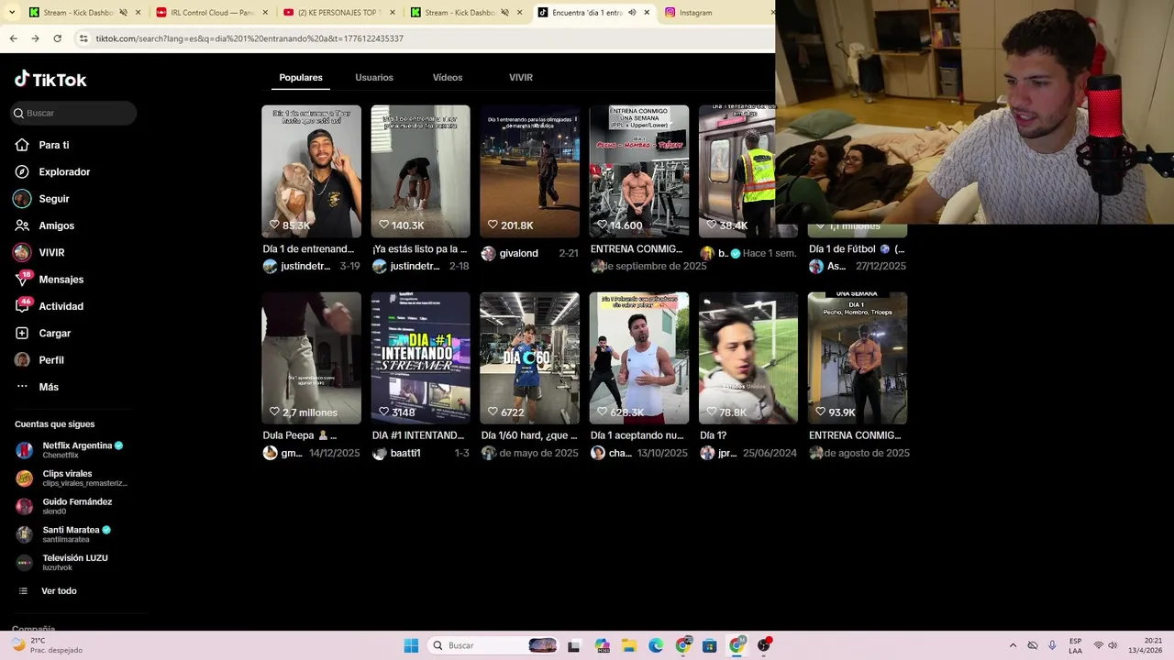The width and height of the screenshot is (1174, 660).
Task: Open video thumbnail with 85.3K likes
Action: [x=311, y=171]
